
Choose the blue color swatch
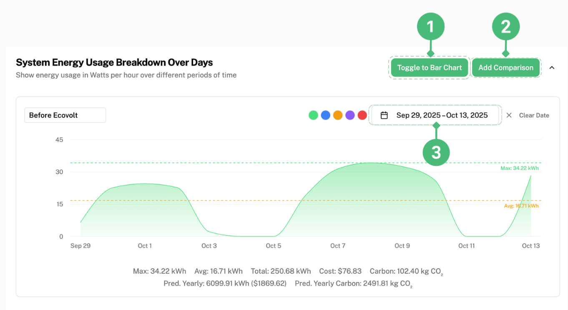point(326,115)
